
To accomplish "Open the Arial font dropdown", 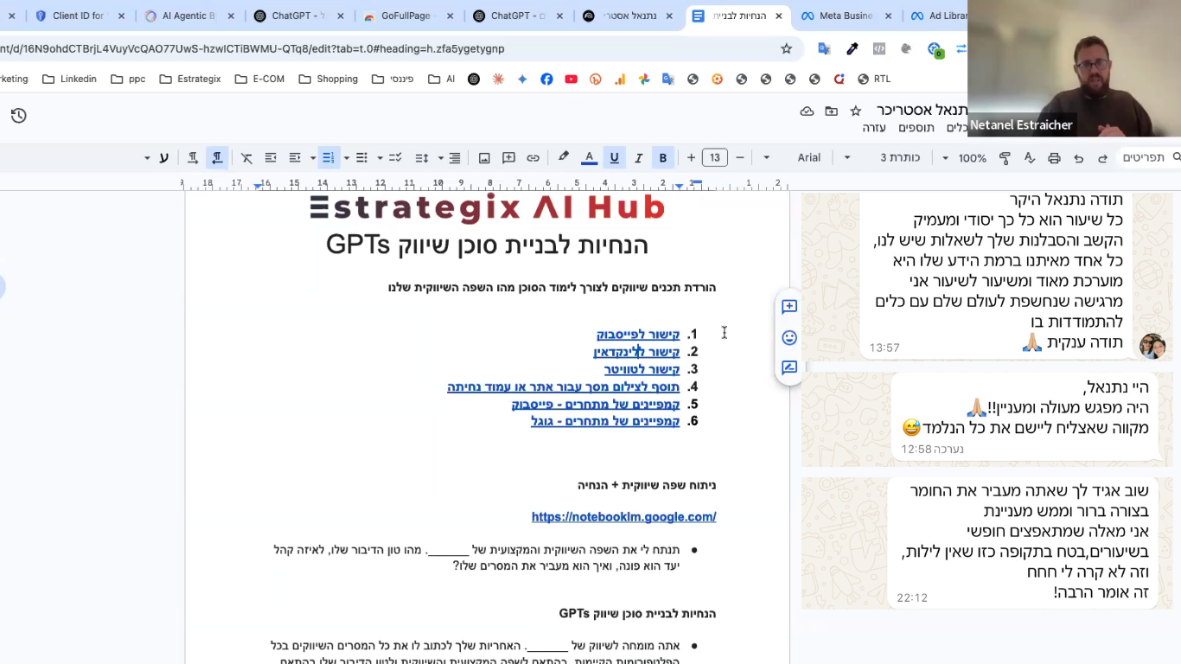I will pyautogui.click(x=809, y=157).
